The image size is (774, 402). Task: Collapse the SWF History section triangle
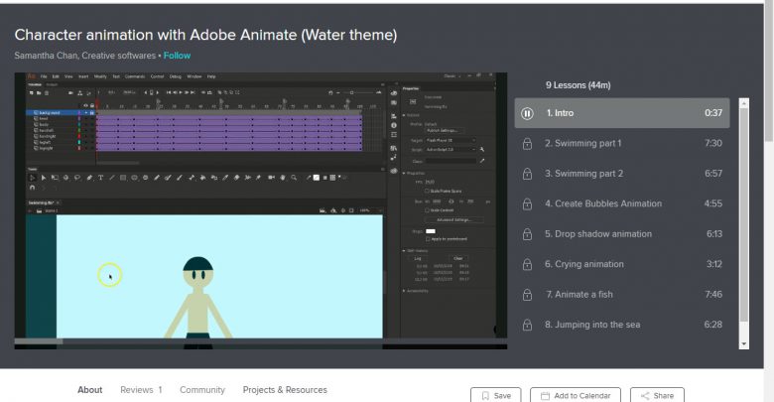(x=404, y=250)
